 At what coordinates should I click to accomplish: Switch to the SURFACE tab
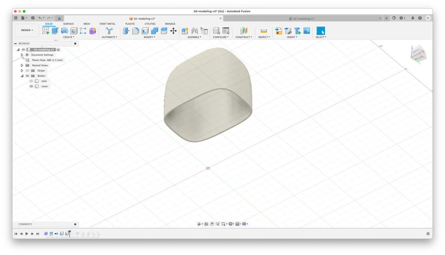click(x=68, y=24)
